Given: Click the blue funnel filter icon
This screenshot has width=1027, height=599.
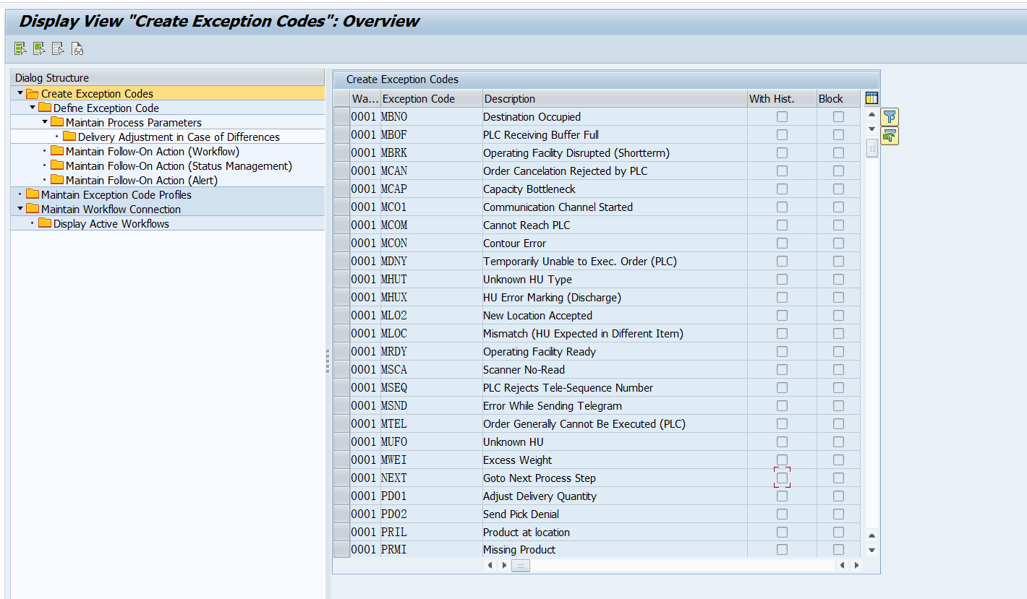Looking at the screenshot, I should 890,117.
